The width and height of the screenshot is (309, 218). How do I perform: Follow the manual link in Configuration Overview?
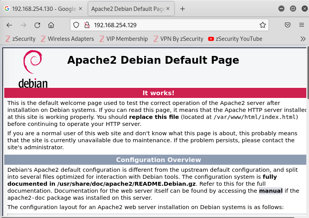coord(271,191)
